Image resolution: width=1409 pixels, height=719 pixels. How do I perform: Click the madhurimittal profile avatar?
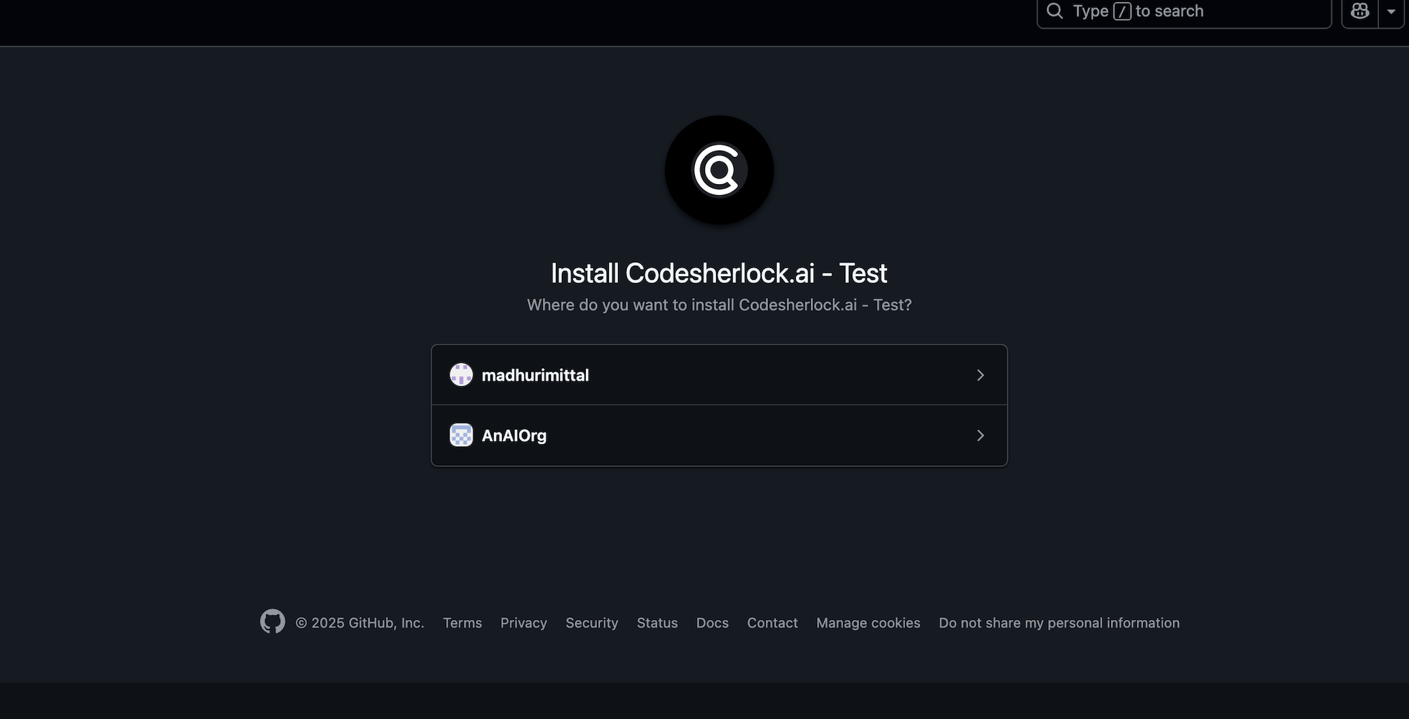tap(461, 374)
